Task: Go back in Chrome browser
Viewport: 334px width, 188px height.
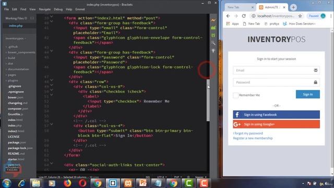Action: tap(228, 16)
